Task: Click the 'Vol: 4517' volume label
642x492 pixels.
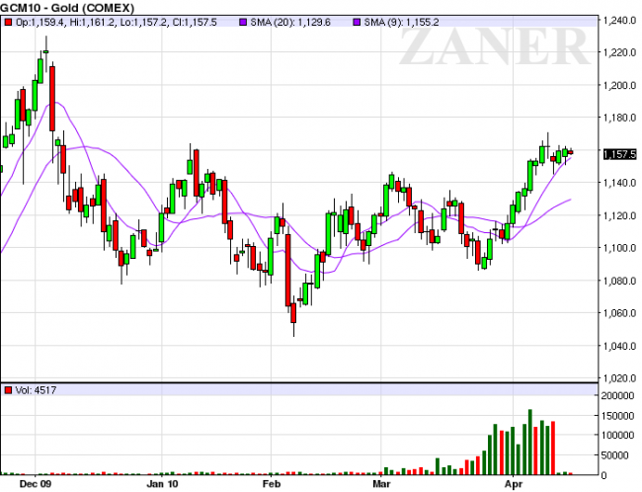Action: point(36,390)
